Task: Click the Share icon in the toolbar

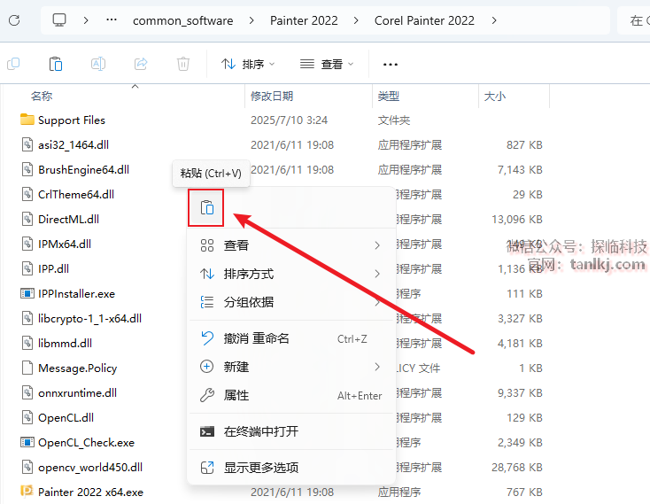Action: [141, 64]
